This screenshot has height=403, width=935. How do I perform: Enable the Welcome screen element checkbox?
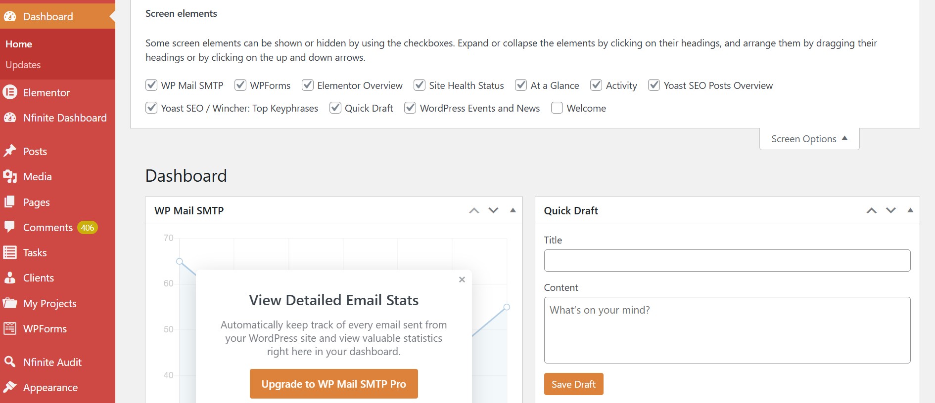[x=557, y=108]
